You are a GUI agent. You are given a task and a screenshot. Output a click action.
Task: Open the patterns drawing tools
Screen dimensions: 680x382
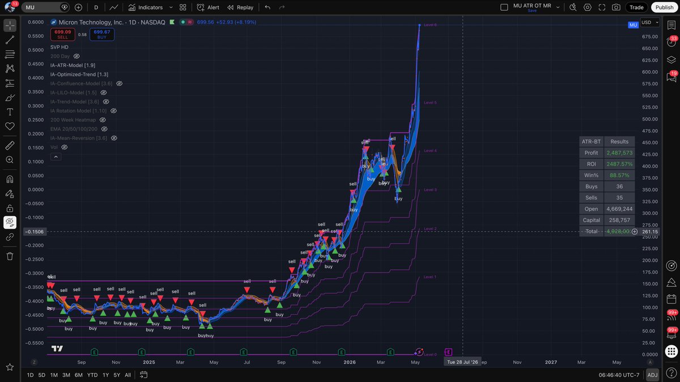pyautogui.click(x=10, y=68)
